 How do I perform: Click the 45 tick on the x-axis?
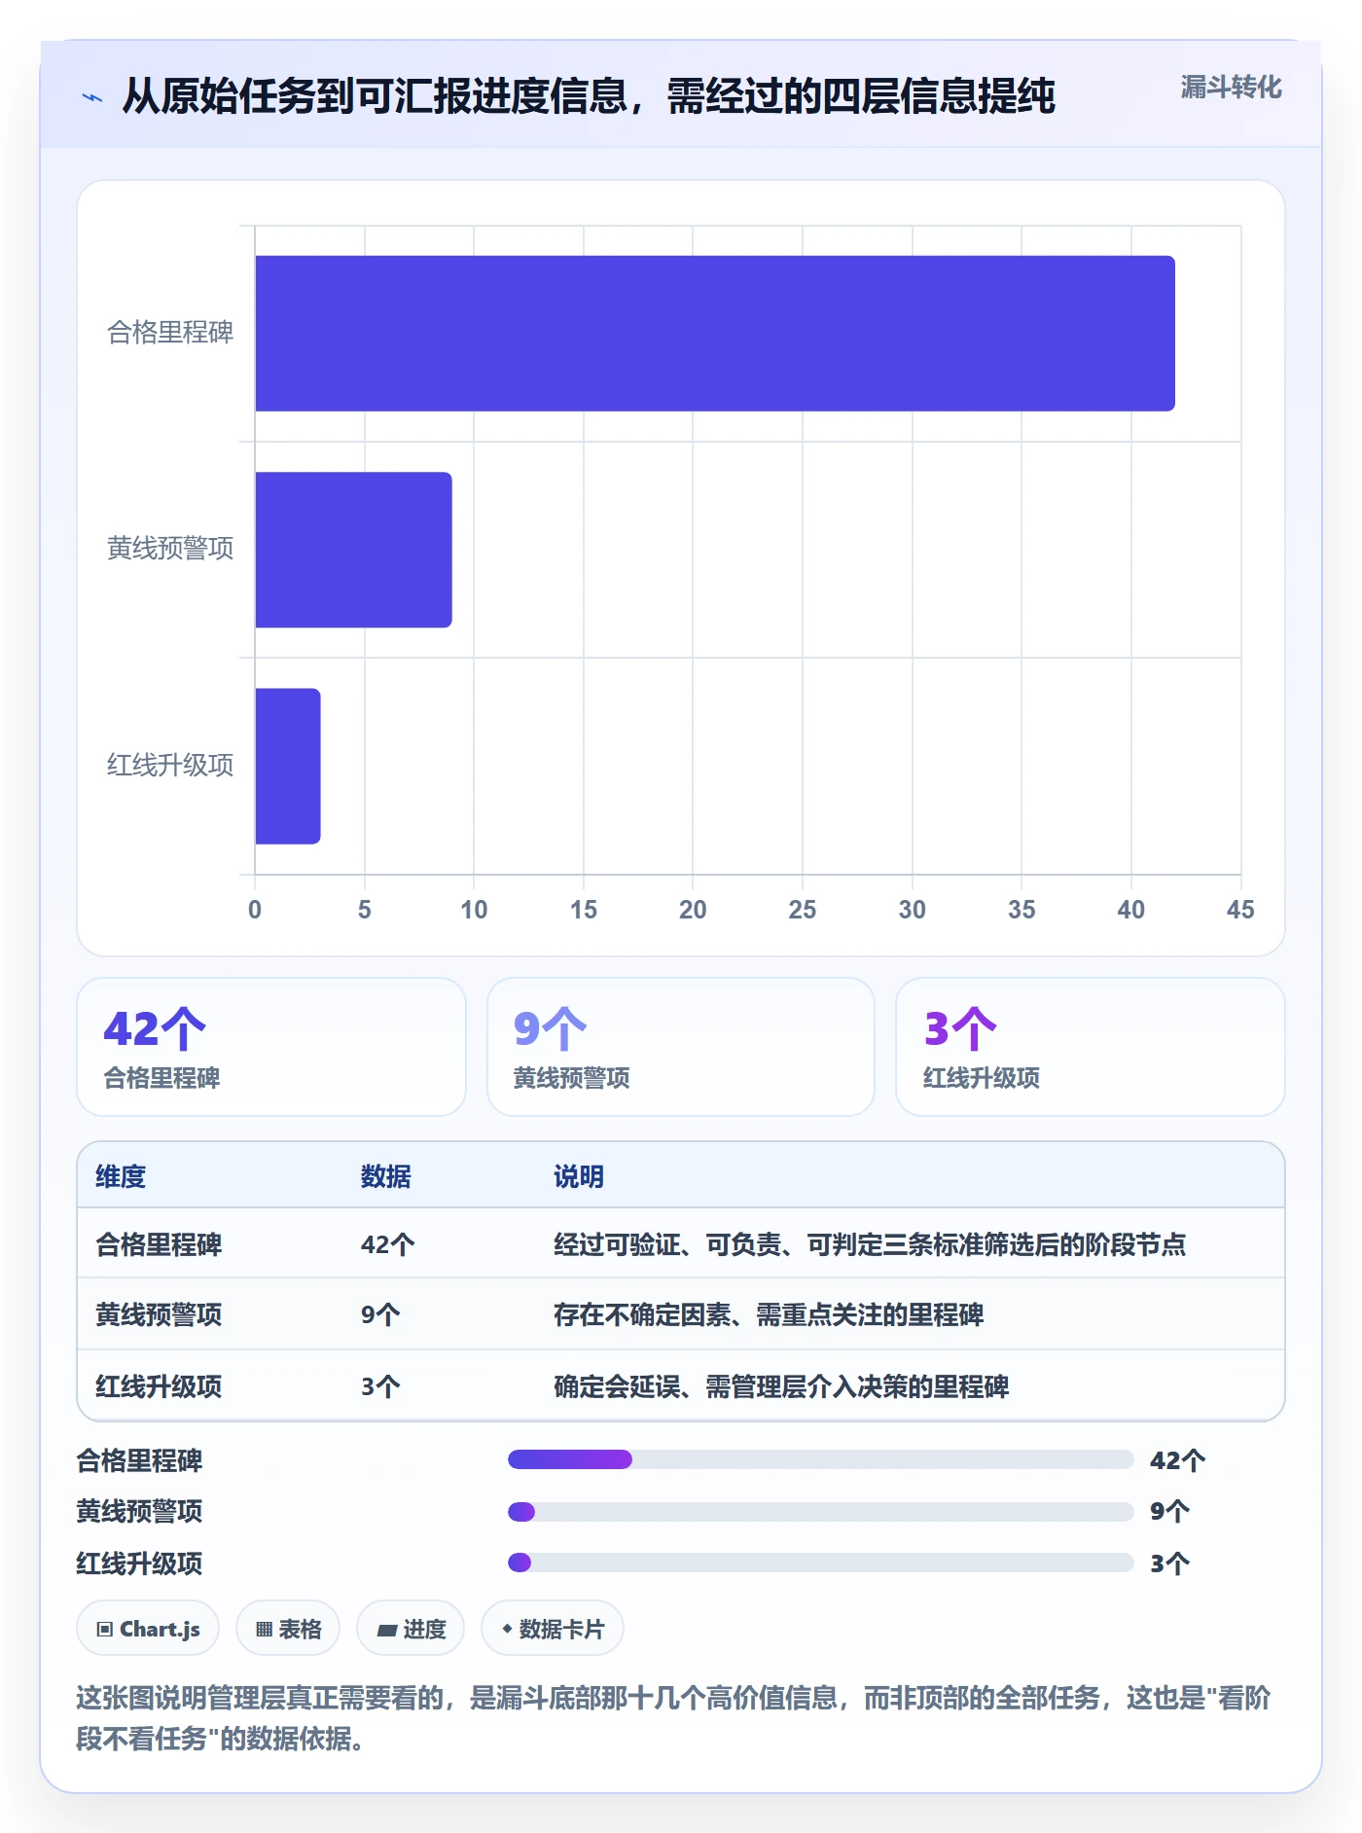coord(1240,910)
